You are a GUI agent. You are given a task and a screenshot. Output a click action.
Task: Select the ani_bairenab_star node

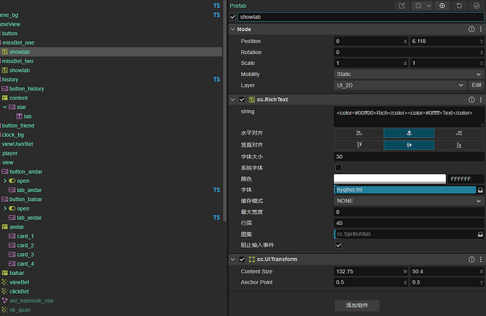pyautogui.click(x=32, y=300)
